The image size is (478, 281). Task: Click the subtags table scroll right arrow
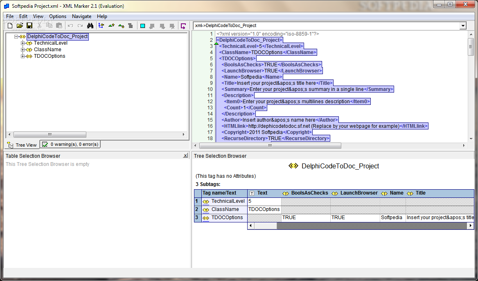pyautogui.click(x=471, y=226)
